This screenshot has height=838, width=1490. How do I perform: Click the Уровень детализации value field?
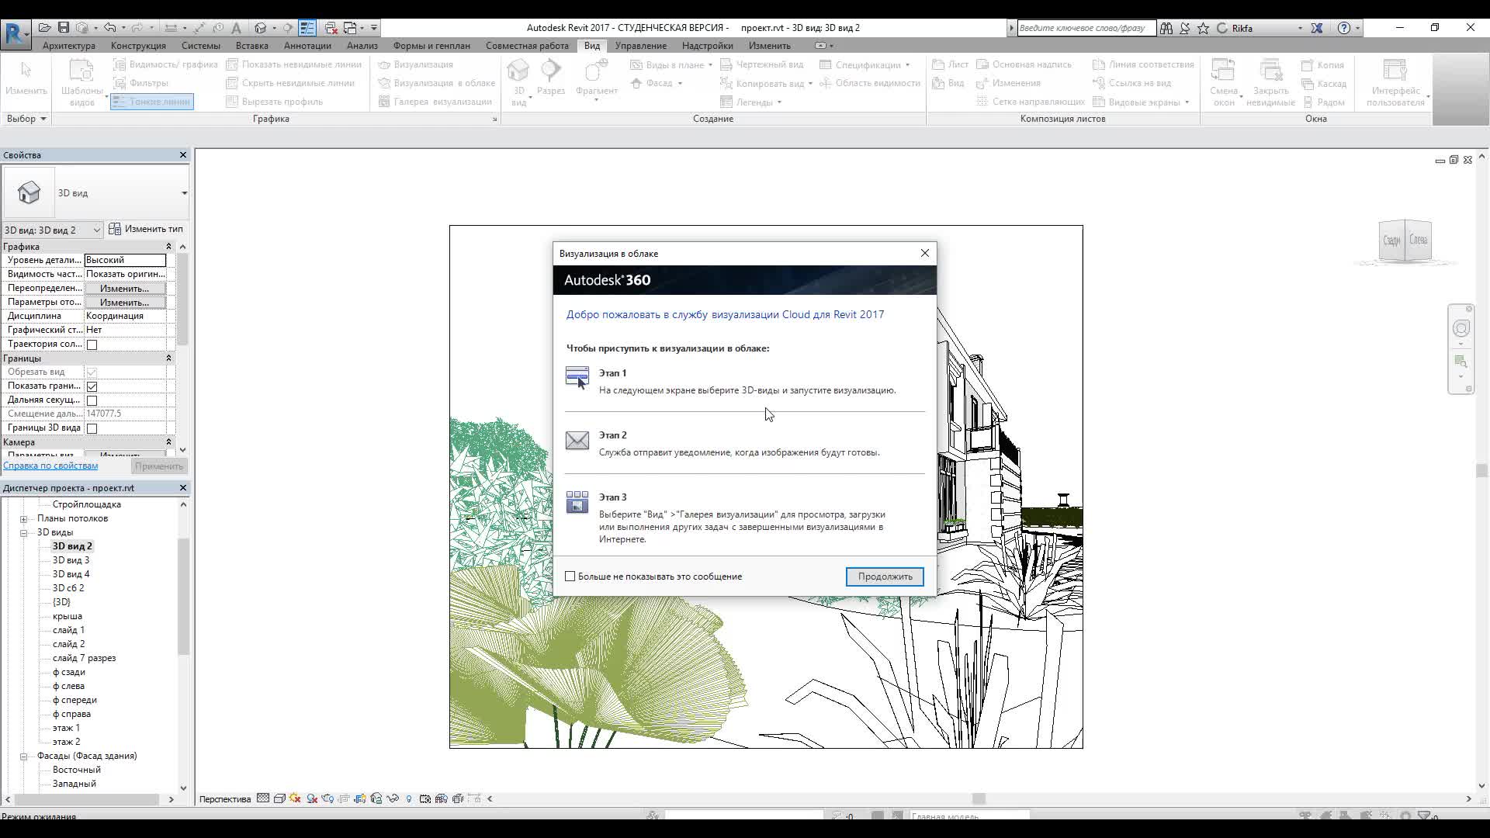pyautogui.click(x=125, y=260)
